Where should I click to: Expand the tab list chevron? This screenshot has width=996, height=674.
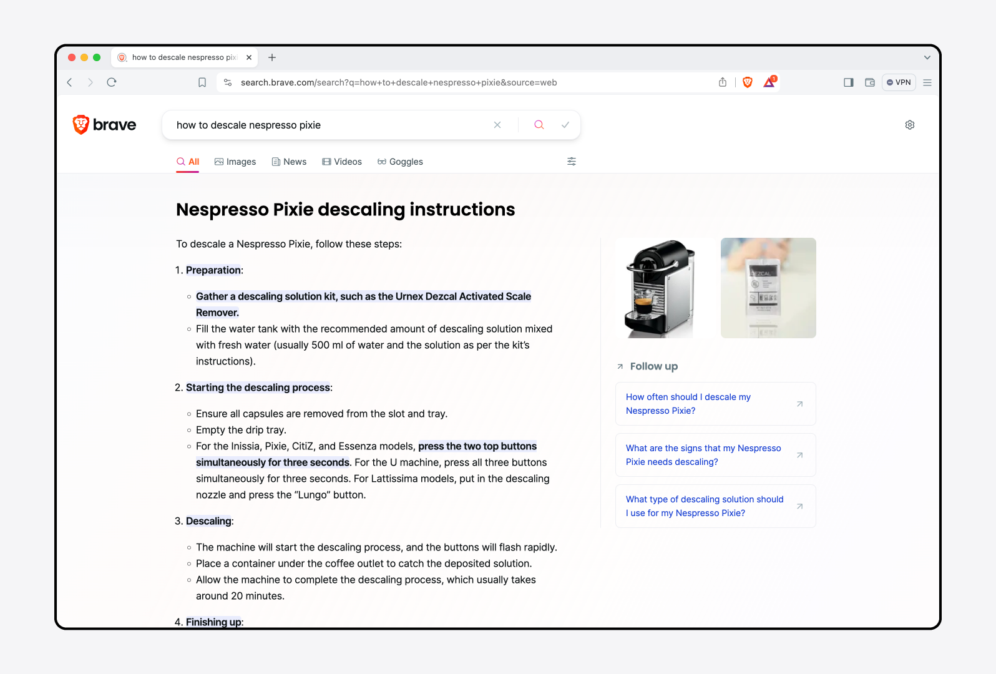(x=927, y=57)
